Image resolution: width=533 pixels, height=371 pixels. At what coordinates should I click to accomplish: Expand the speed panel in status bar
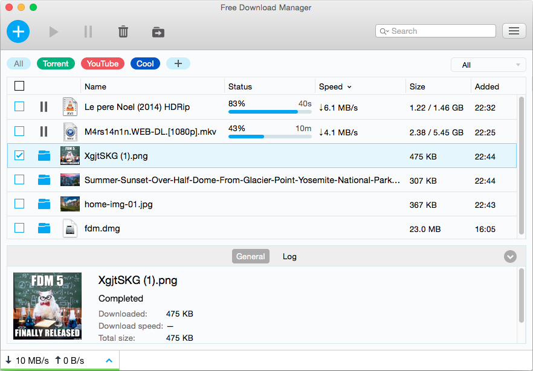(x=109, y=361)
